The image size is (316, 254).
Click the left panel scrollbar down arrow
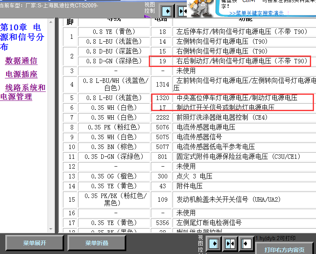pos(51,229)
